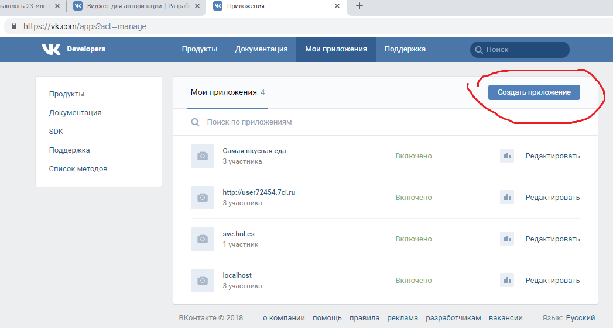Open footer link реклама
The height and width of the screenshot is (328, 613).
point(403,318)
